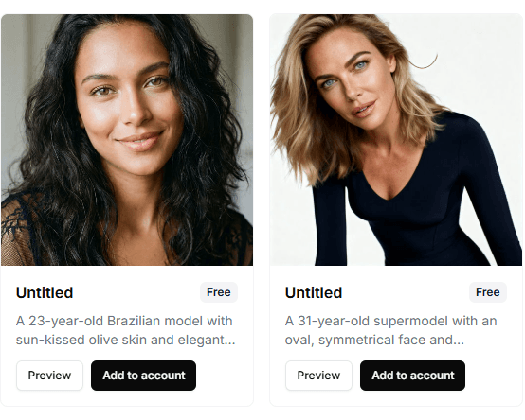Open the blonde woman's photo thumbnail

pyautogui.click(x=396, y=140)
